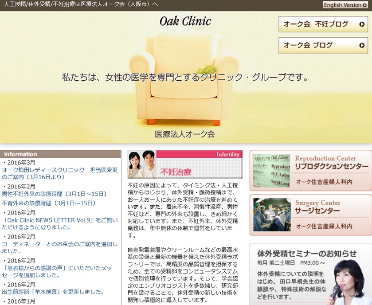Open 不育外来の診療時間 link
The width and height of the screenshot is (372, 305).
[49, 203]
